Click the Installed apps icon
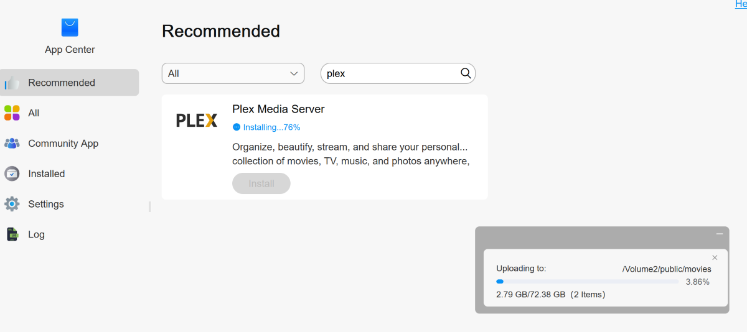The image size is (747, 332). coord(12,174)
